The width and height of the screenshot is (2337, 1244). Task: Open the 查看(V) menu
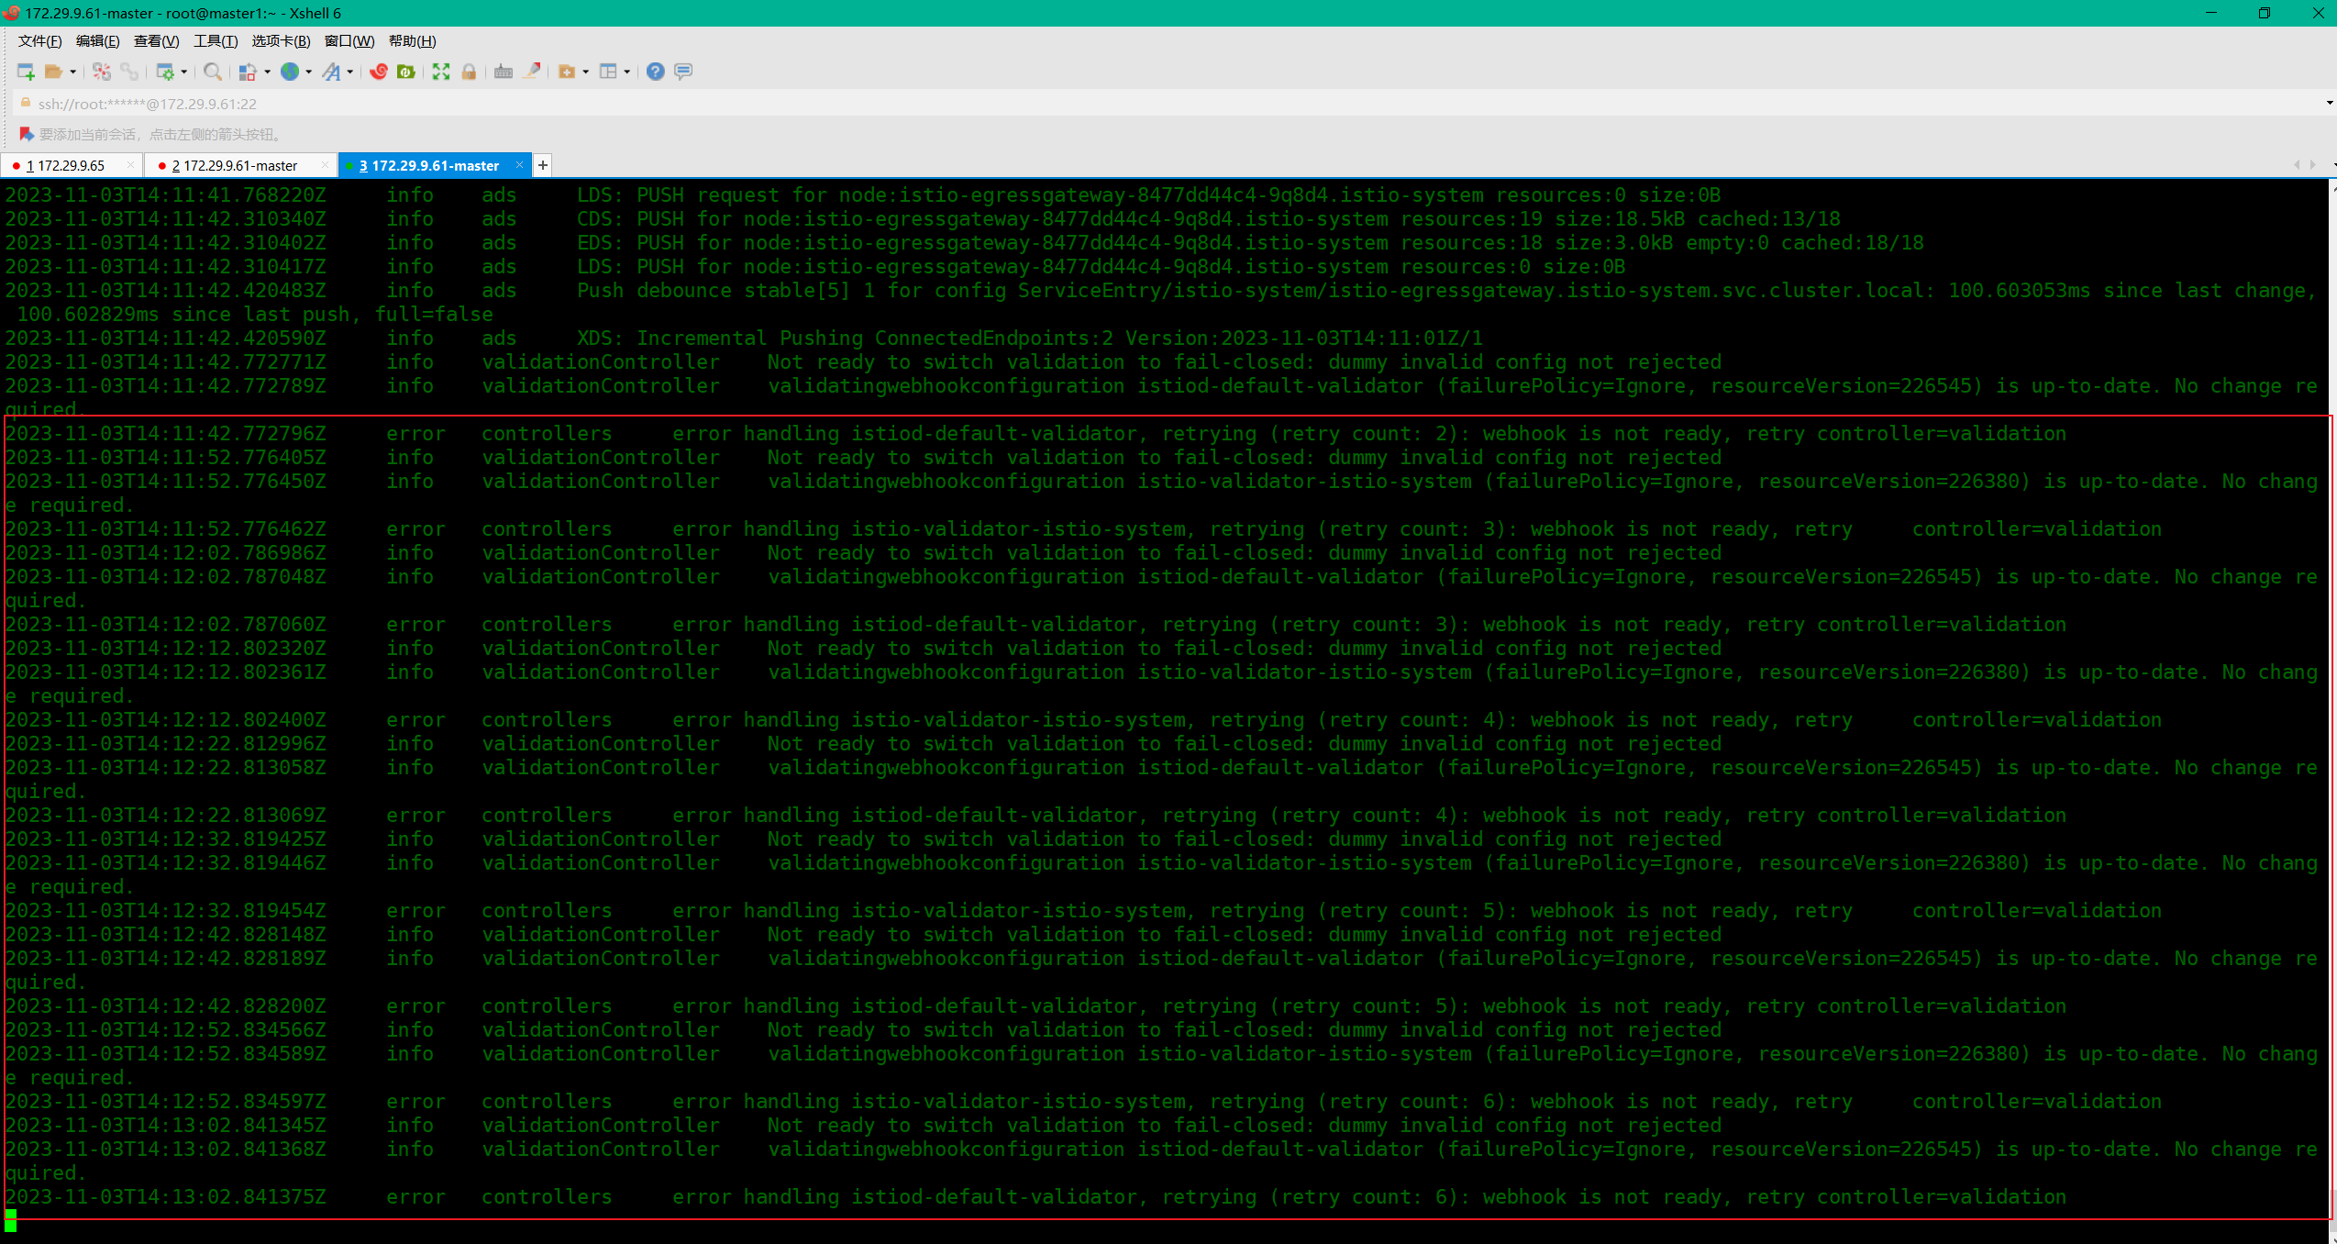(x=157, y=41)
